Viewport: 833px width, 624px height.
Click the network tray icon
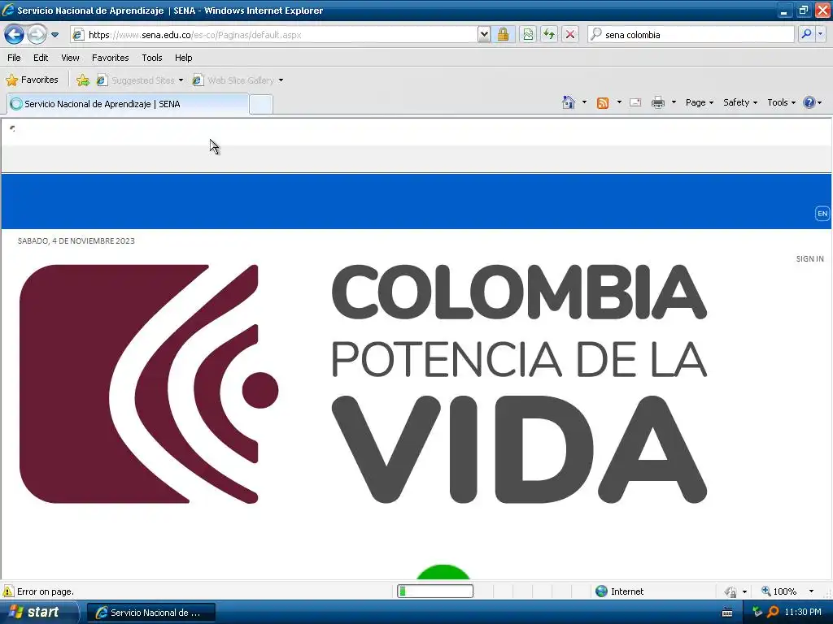757,613
